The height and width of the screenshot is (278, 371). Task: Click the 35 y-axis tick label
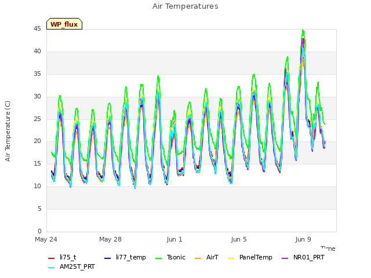[x=37, y=74]
